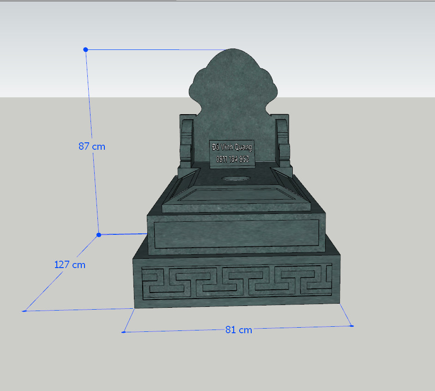Screen dimensions: 435x391
Task: Select the "127 cm" depth dimension label
Action: [70, 265]
